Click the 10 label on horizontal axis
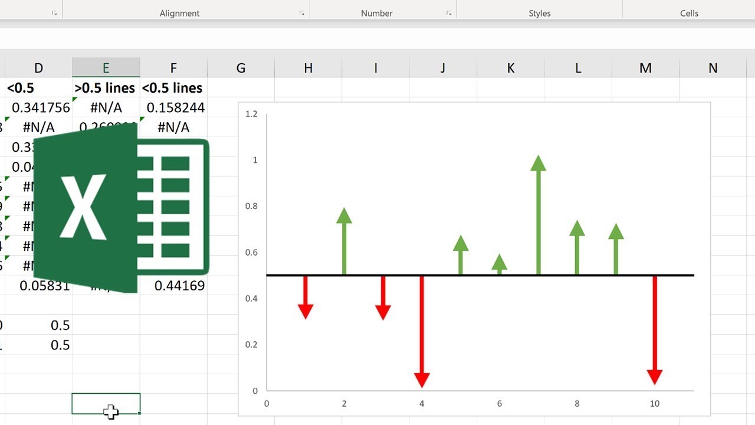Image resolution: width=755 pixels, height=425 pixels. 655,404
